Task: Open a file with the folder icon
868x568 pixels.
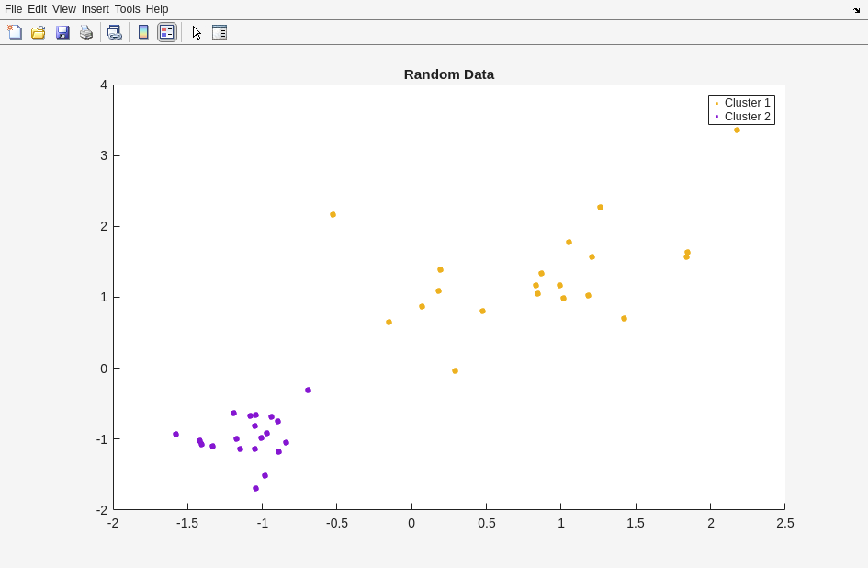Action: [39, 32]
